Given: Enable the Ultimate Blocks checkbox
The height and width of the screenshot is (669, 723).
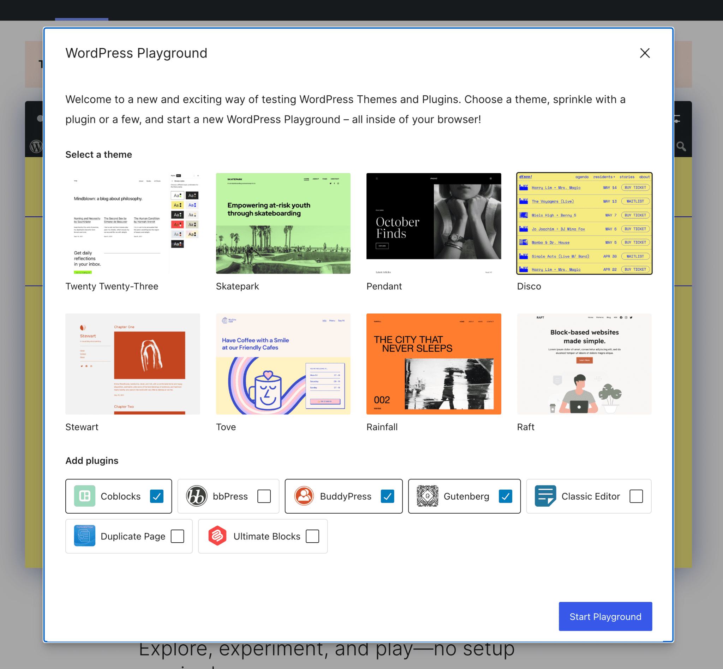Looking at the screenshot, I should pos(313,536).
